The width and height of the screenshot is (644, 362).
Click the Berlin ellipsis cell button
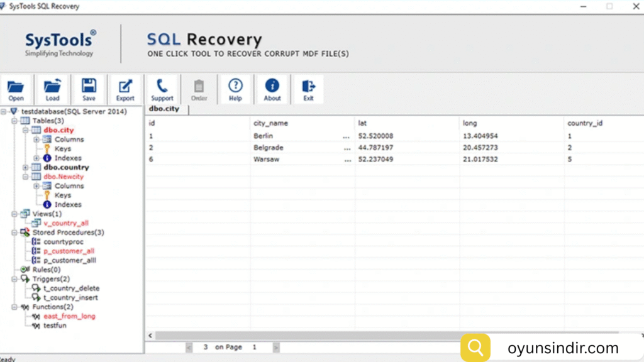click(346, 136)
